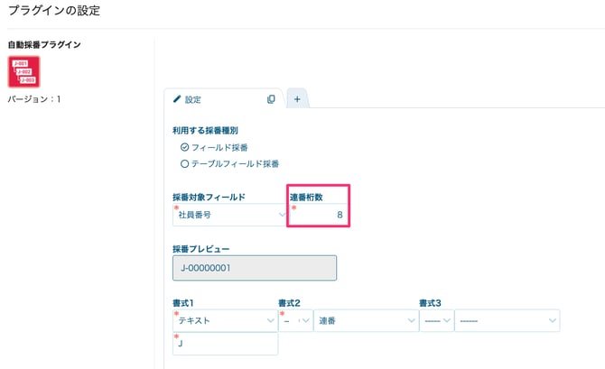
Task: Click the red 自動採番 plugin icon
Action: (24, 71)
